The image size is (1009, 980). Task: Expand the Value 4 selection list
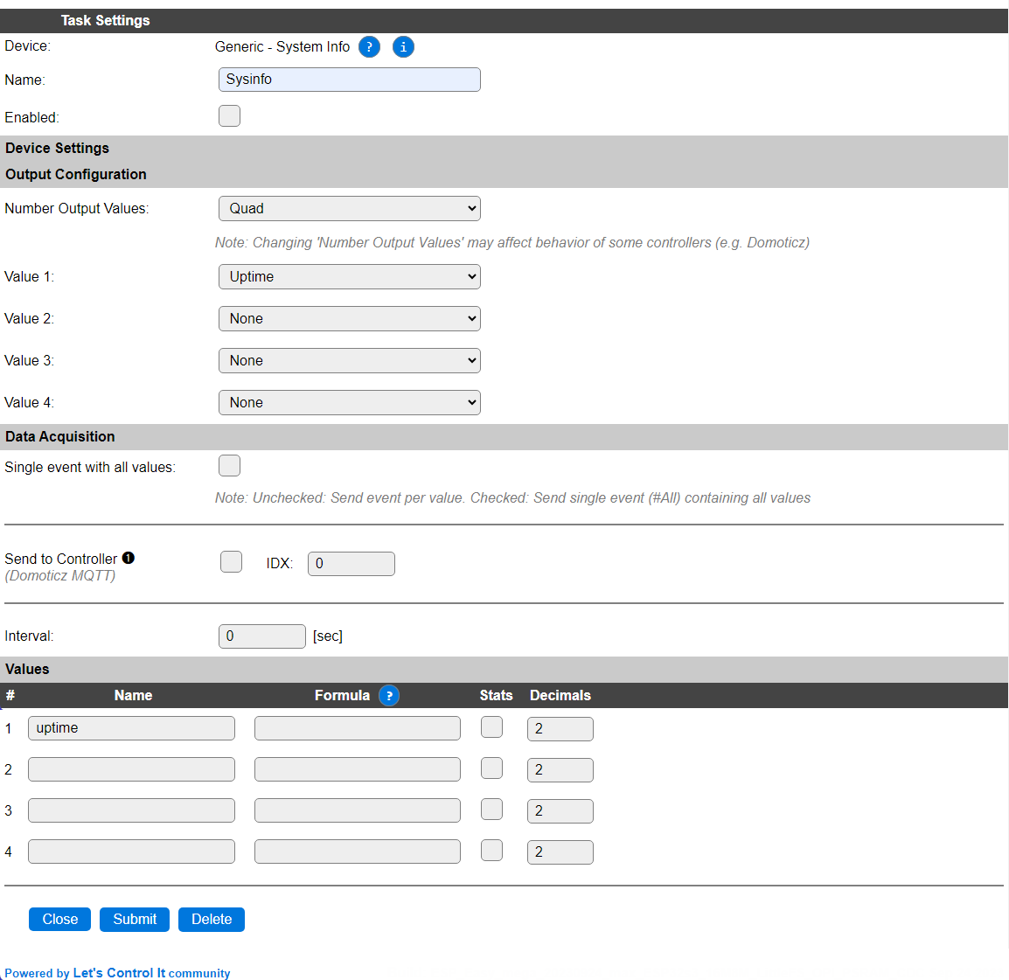pos(350,403)
